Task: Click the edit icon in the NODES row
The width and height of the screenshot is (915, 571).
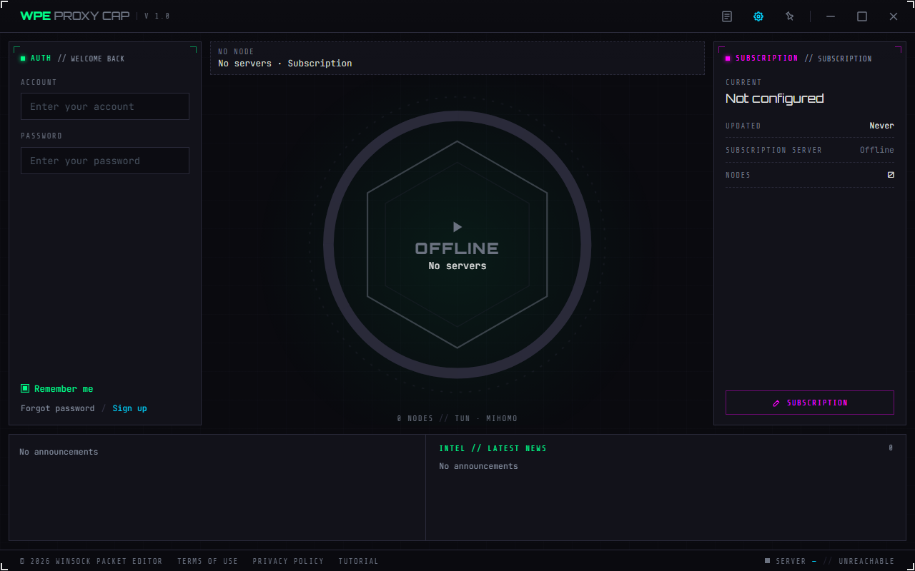Action: (891, 175)
